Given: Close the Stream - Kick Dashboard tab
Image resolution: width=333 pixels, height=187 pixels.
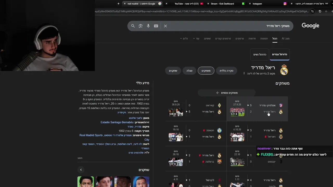Looking at the screenshot, I should (208, 4).
